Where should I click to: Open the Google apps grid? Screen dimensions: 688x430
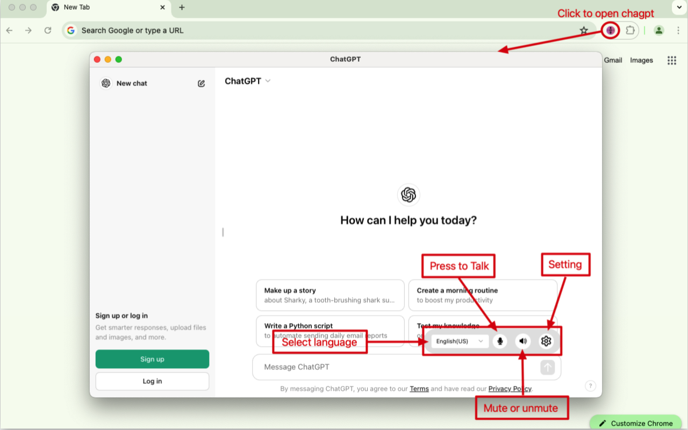click(672, 60)
